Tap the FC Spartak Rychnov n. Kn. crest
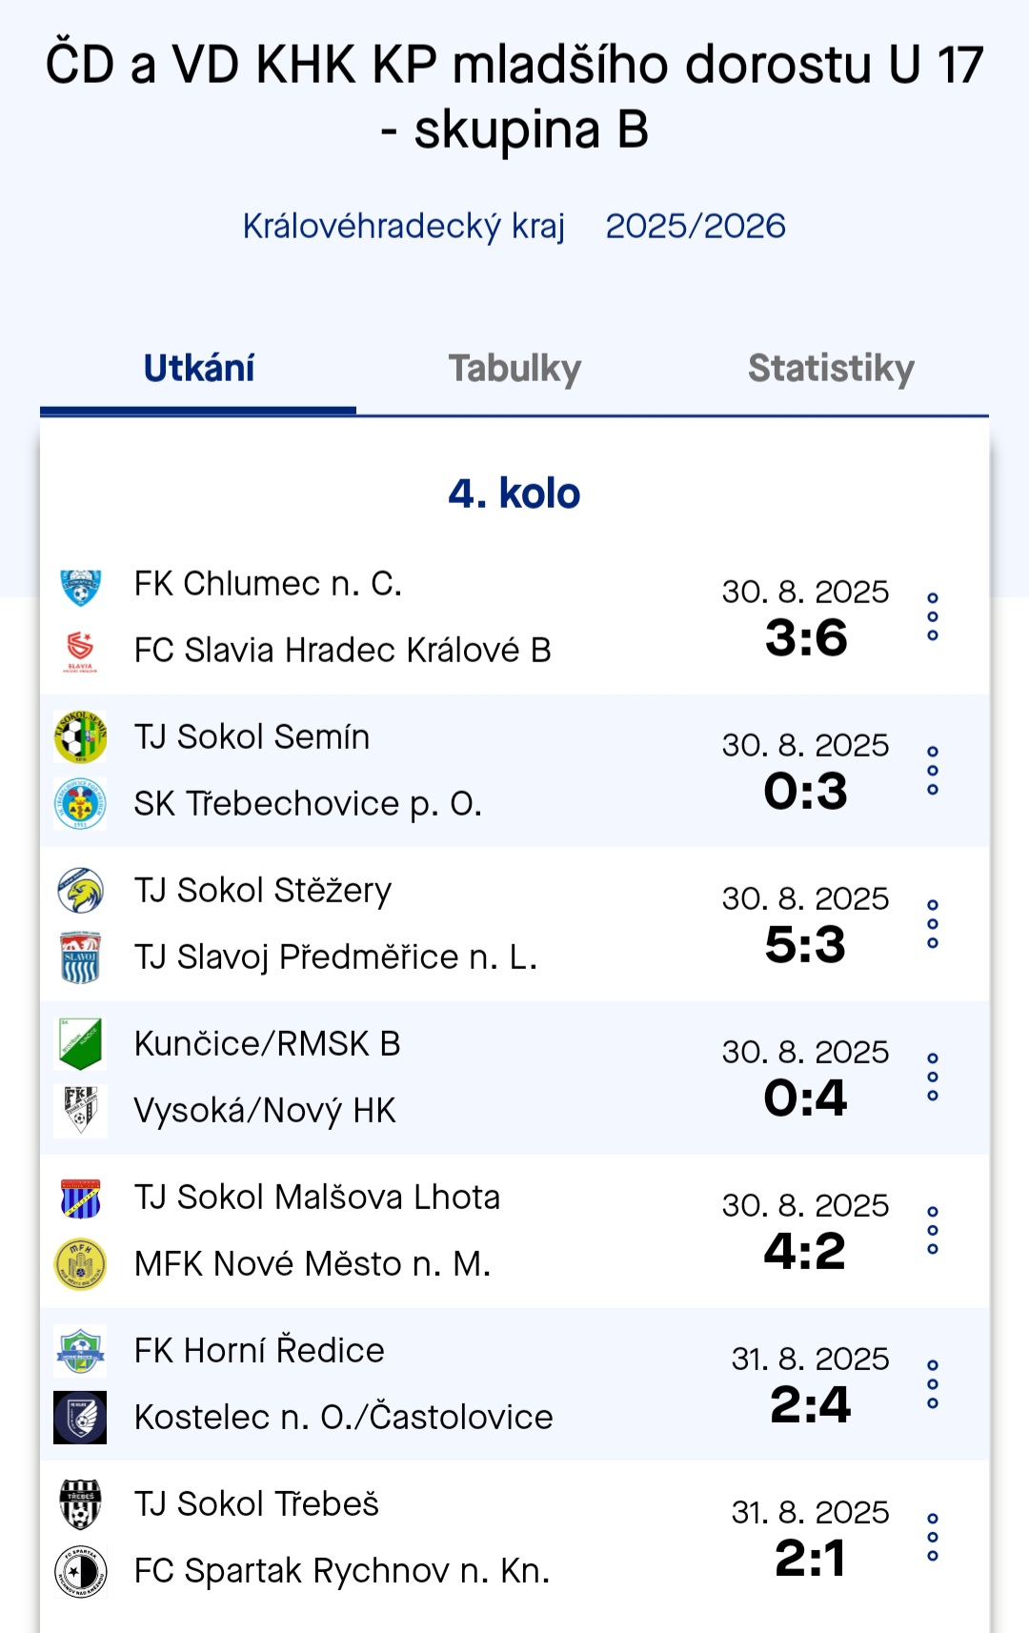This screenshot has width=1029, height=1633. (80, 1571)
